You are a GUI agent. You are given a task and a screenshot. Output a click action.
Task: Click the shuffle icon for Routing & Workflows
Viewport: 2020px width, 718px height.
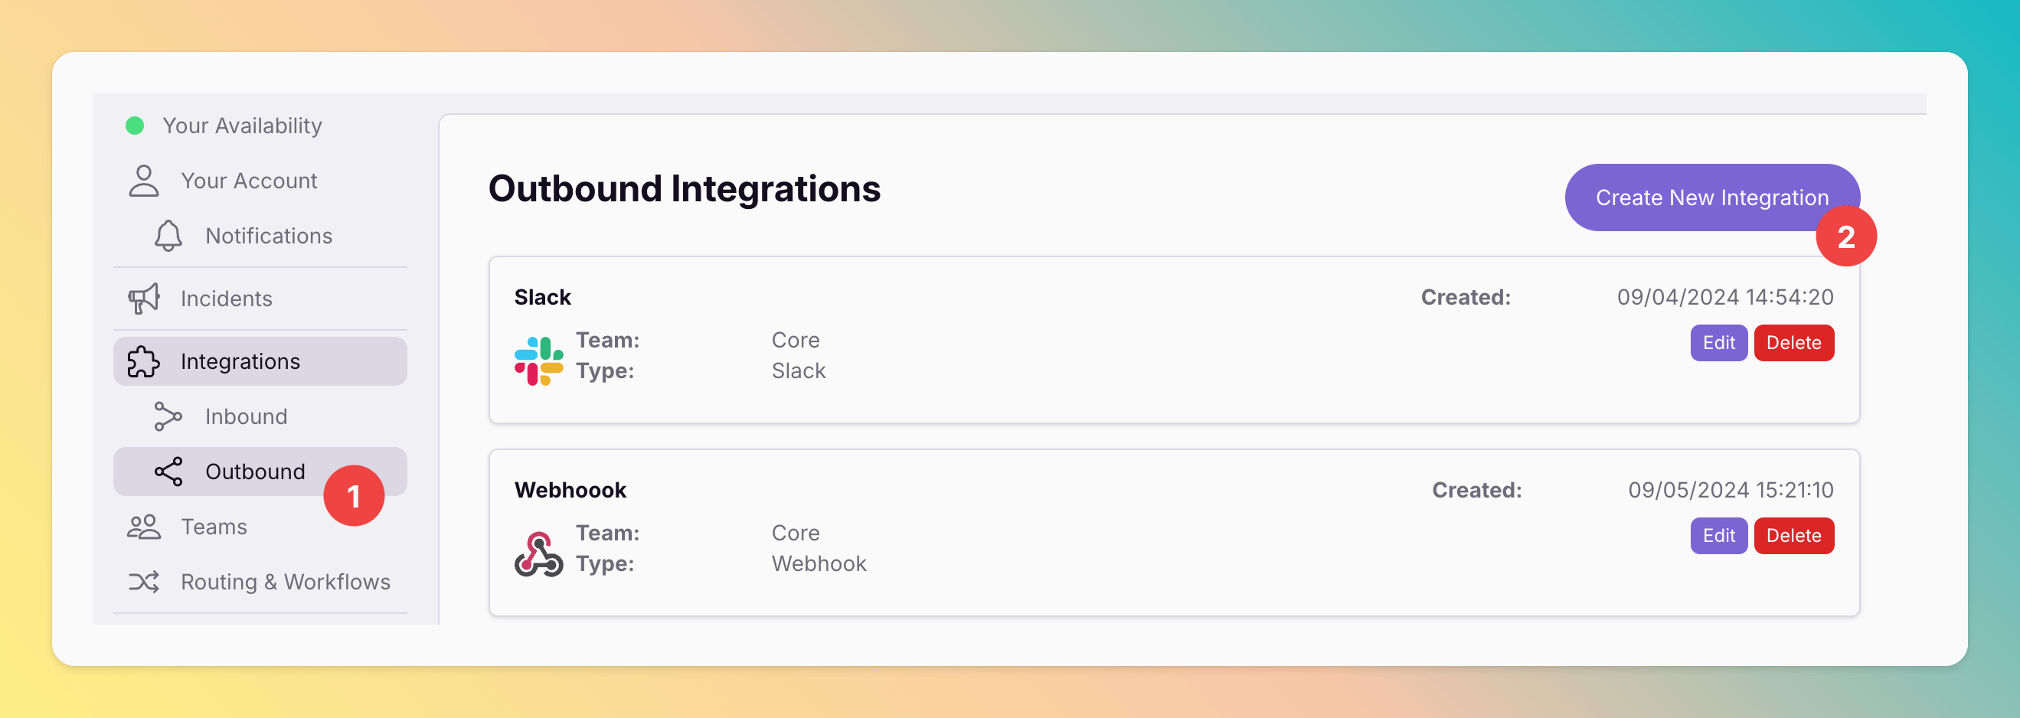pyautogui.click(x=143, y=582)
